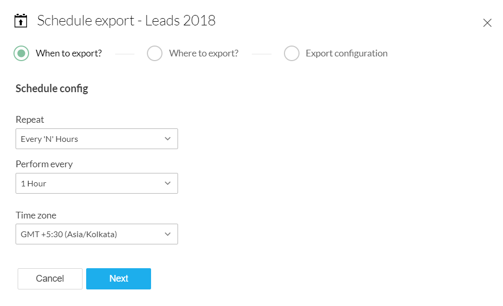
Task: Click the chevron arrow in the Time zone field
Action: pos(167,234)
